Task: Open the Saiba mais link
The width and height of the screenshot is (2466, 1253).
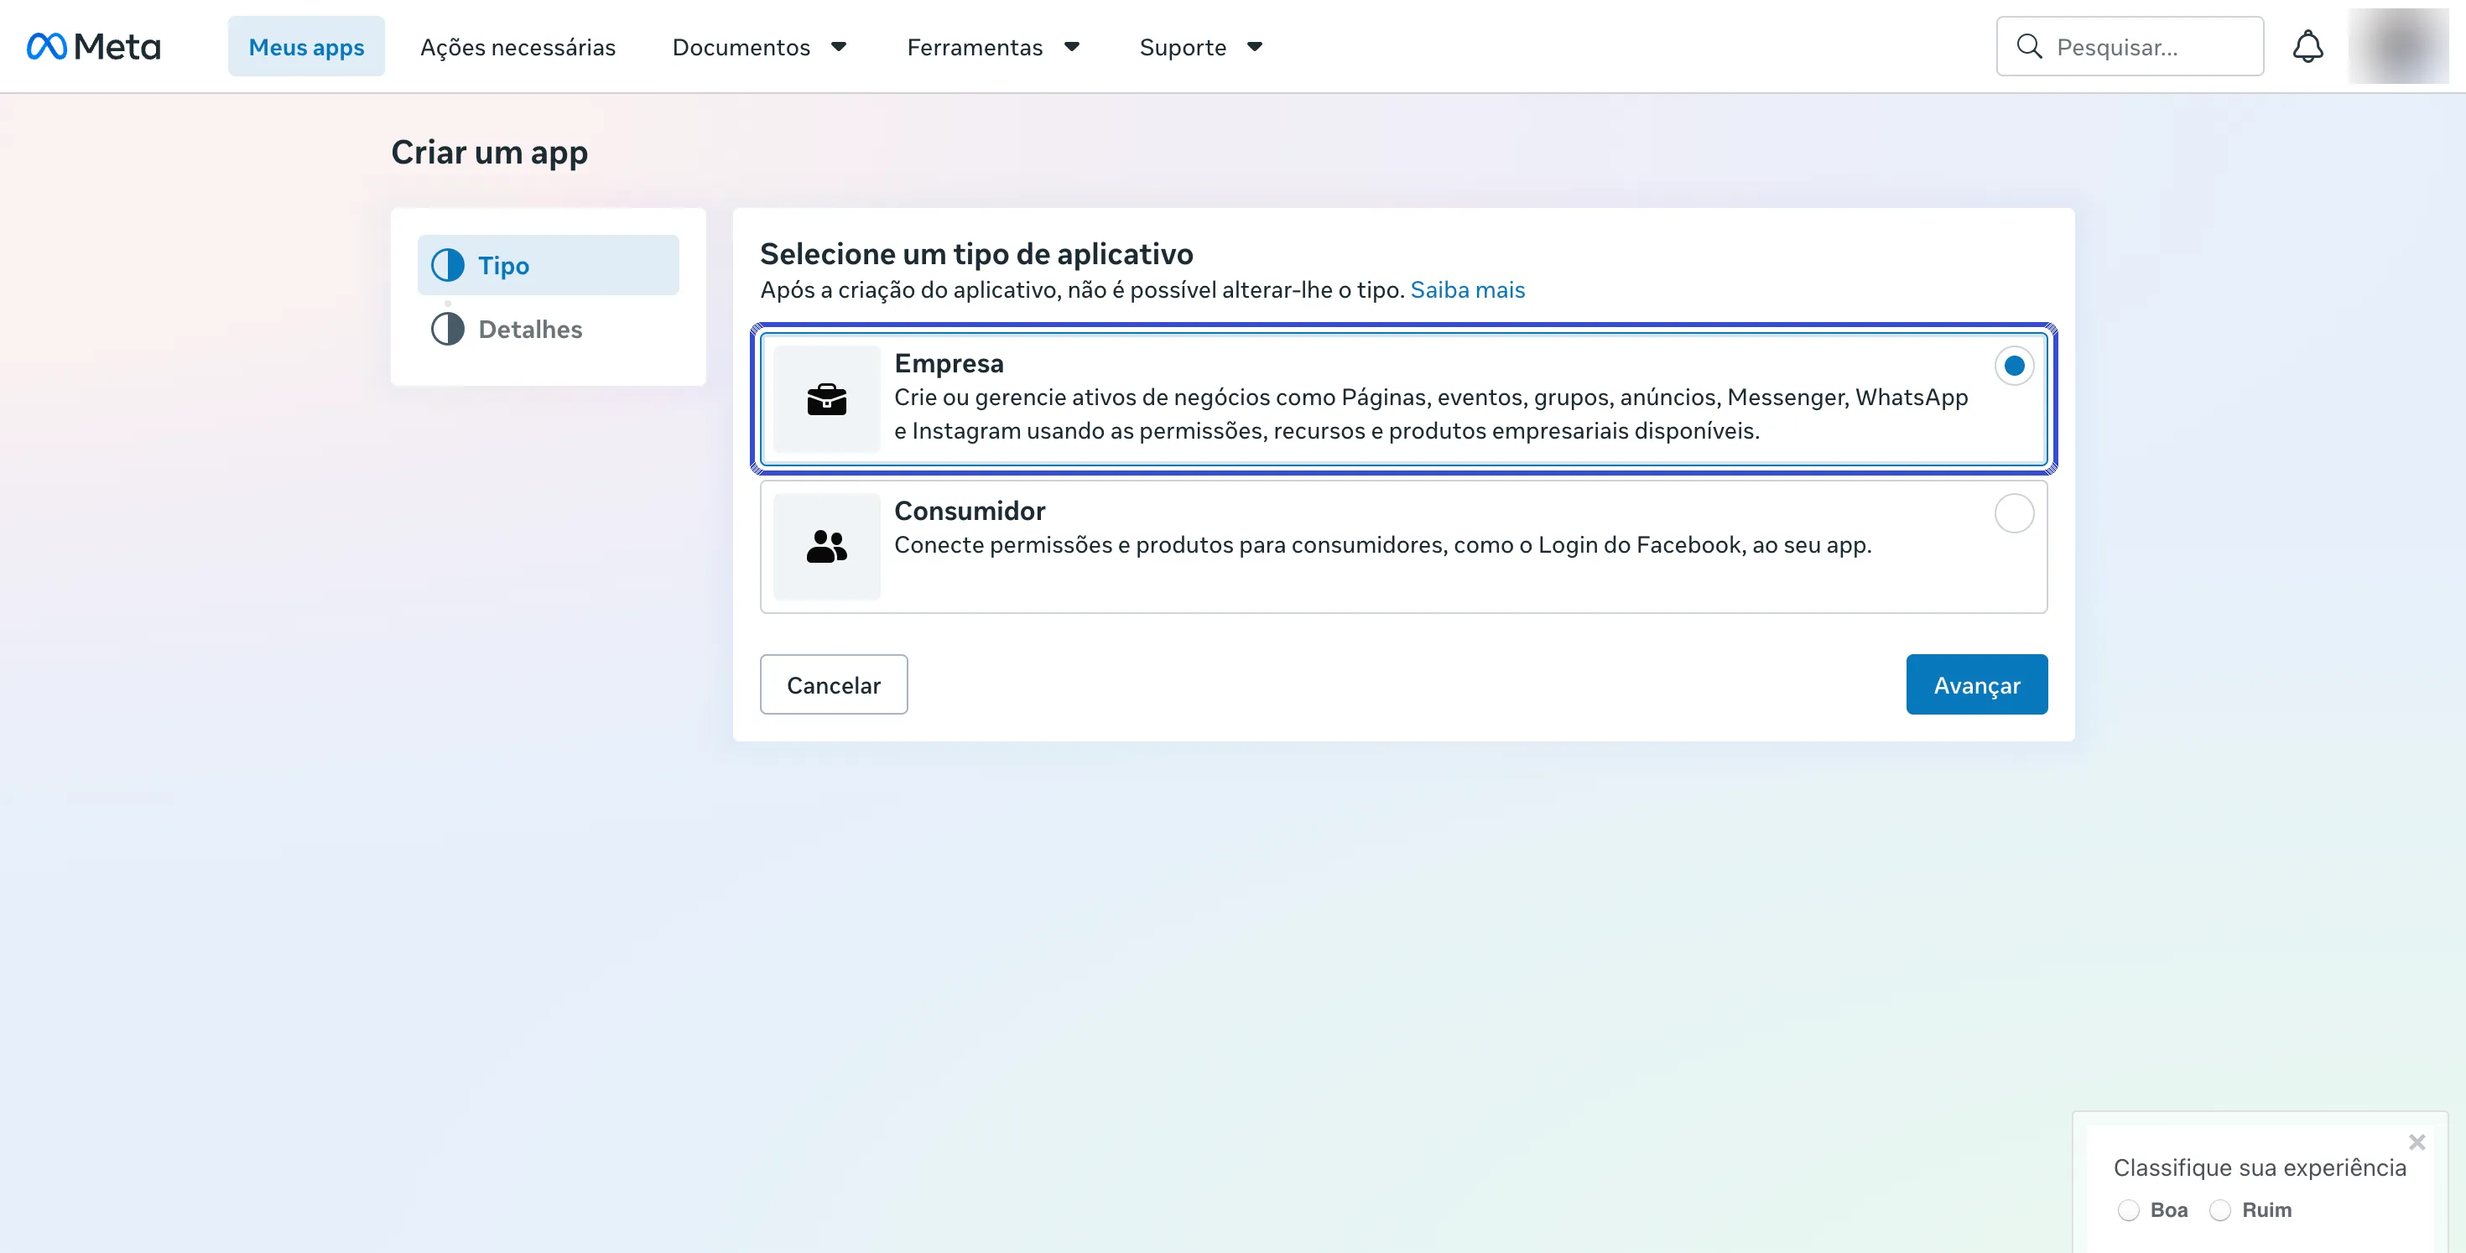Action: pos(1466,290)
